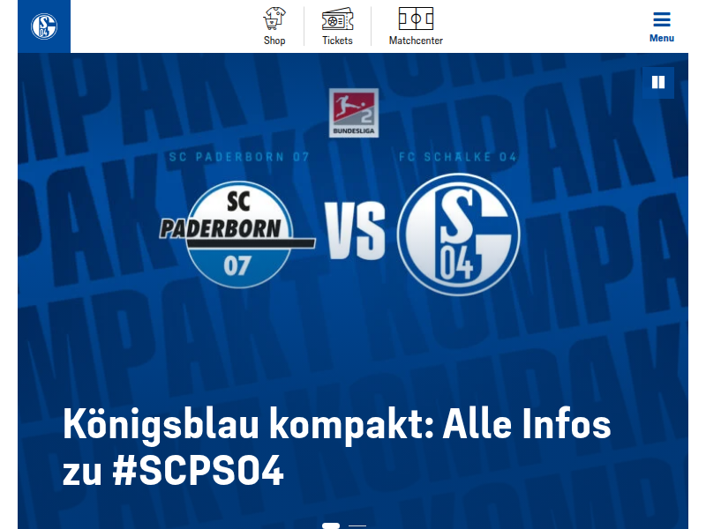706x529 pixels.
Task: Click the Shop text label
Action: coord(274,41)
